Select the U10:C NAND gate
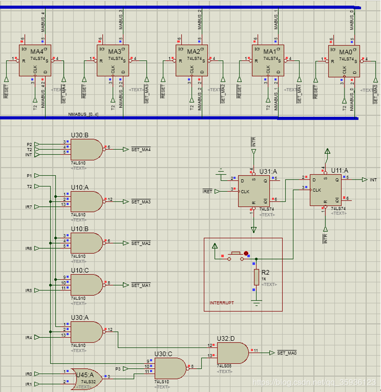 [86, 285]
